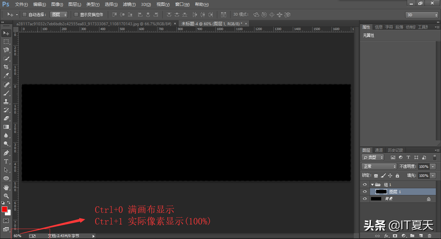Open the 滤镜 menu
441x239 pixels.
tap(129, 5)
